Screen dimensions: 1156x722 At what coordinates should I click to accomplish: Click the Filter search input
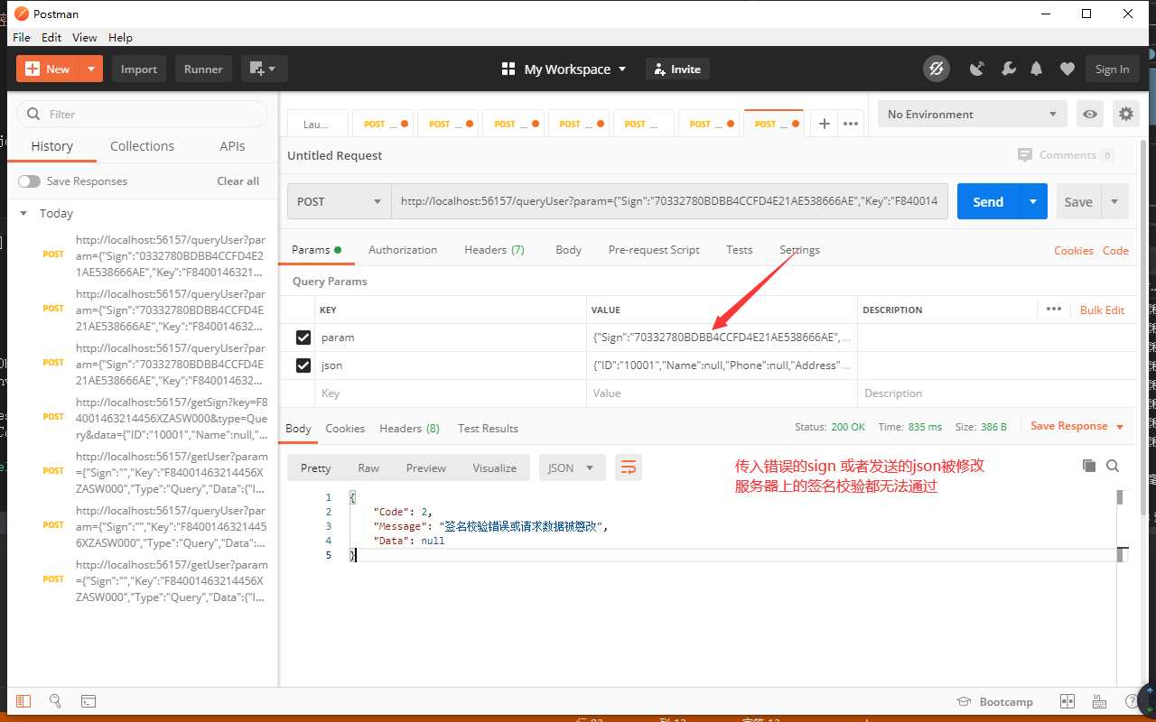tap(143, 114)
